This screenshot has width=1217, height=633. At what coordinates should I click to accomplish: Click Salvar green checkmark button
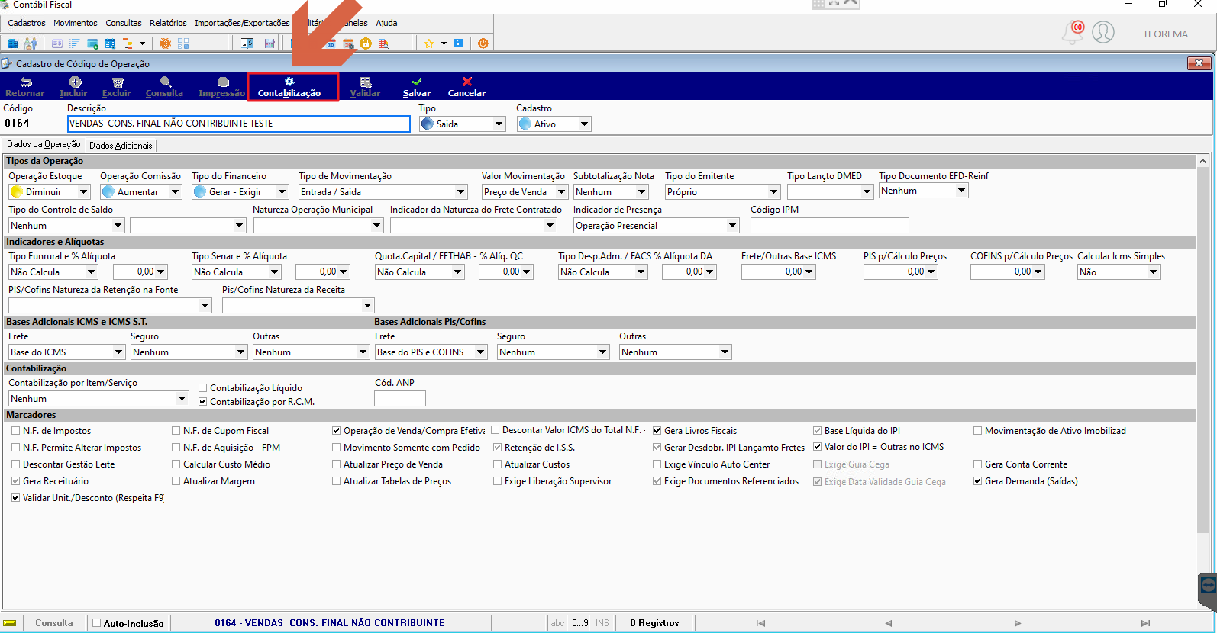point(417,87)
